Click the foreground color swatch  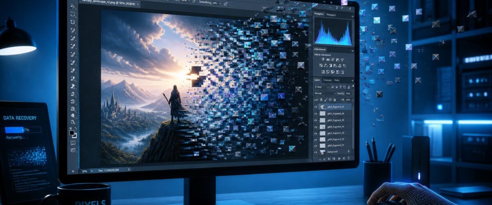coord(72,132)
